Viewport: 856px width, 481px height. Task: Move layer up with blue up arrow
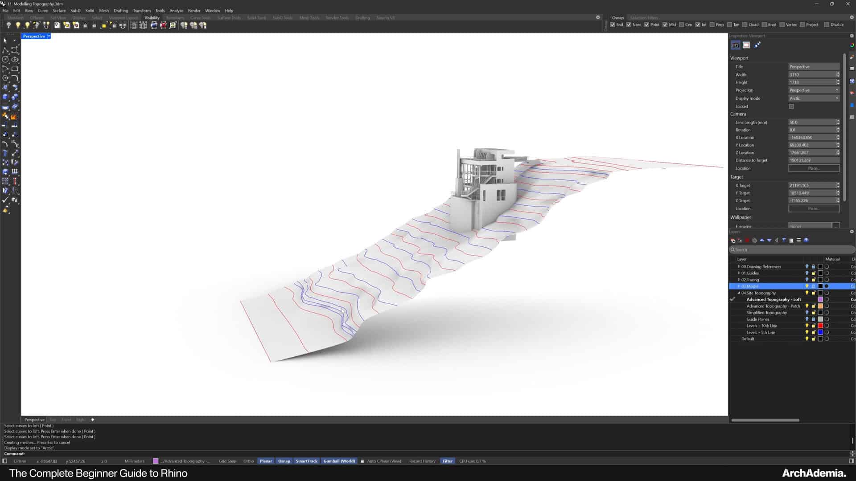(762, 240)
